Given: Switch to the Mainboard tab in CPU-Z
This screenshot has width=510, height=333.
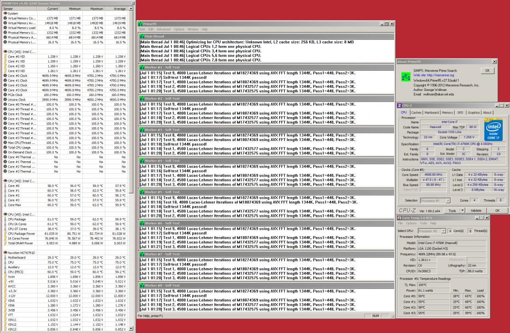Looking at the screenshot, I should [x=432, y=113].
